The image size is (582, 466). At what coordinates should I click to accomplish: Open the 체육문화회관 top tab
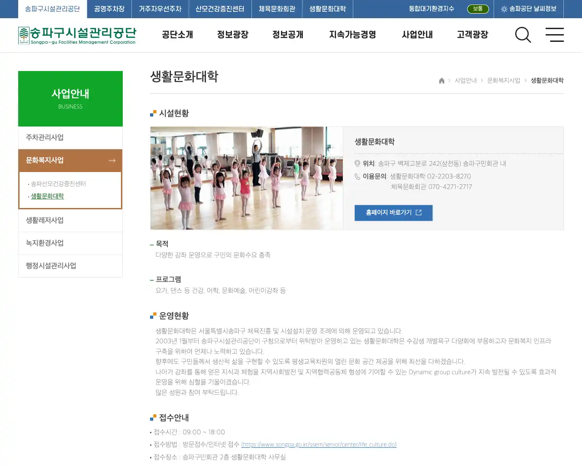click(277, 9)
